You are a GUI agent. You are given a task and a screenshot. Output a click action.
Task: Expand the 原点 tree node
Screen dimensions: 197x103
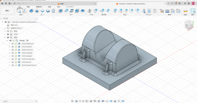click(x=5, y=31)
